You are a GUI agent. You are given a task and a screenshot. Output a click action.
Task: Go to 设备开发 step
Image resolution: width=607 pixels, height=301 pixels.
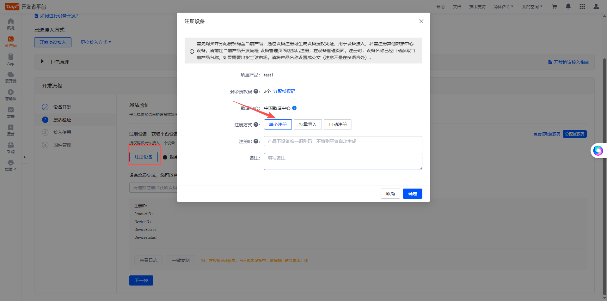[62, 107]
